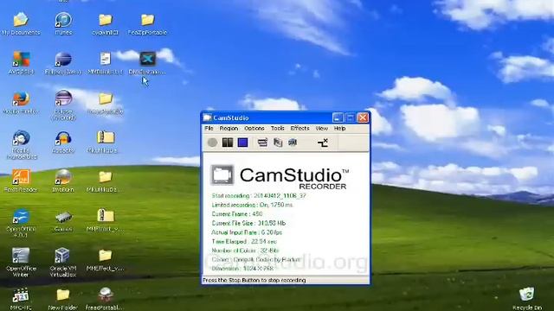Click the grey Record button in CamStudio
Image resolution: width=554 pixels, height=311 pixels.
[212, 143]
